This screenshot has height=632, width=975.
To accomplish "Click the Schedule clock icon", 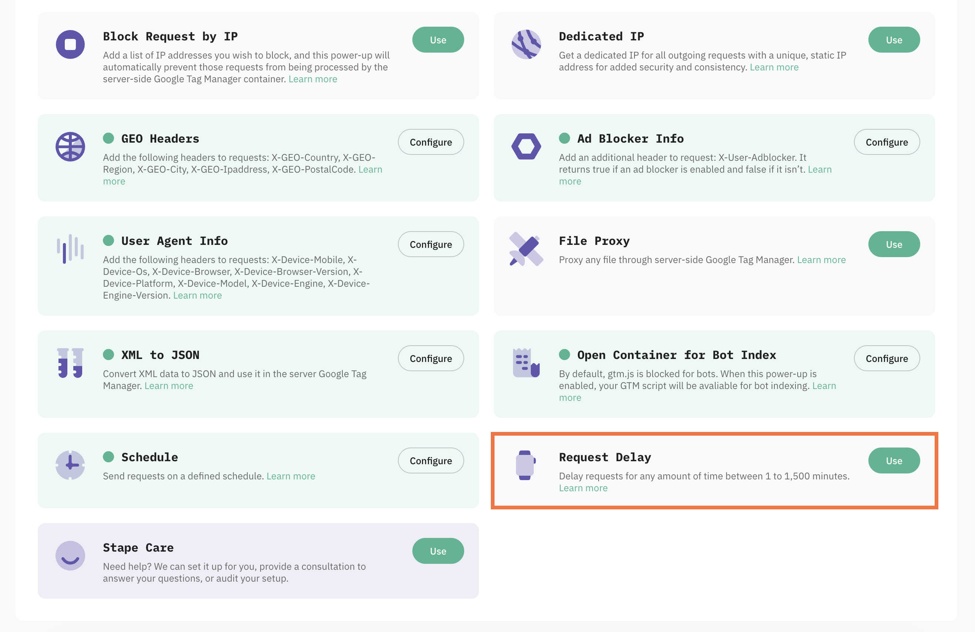I will [70, 465].
